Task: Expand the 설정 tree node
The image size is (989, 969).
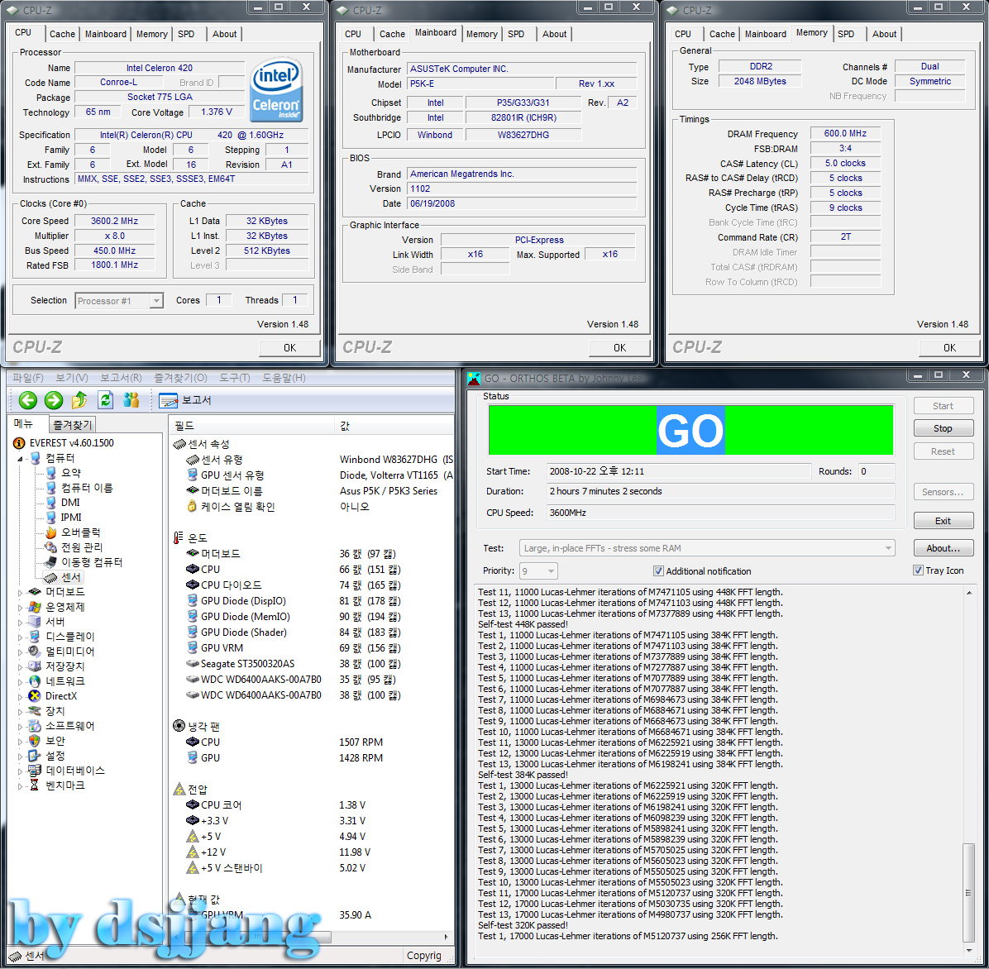Action: point(20,756)
